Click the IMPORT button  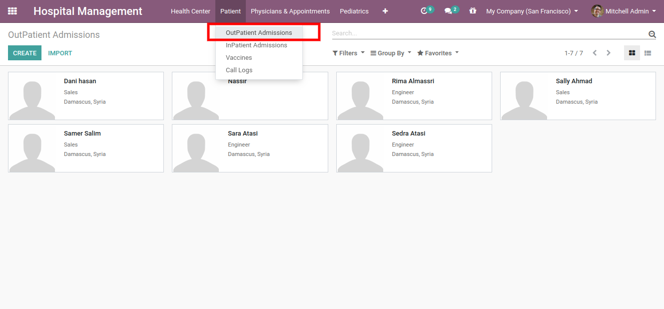(x=60, y=53)
